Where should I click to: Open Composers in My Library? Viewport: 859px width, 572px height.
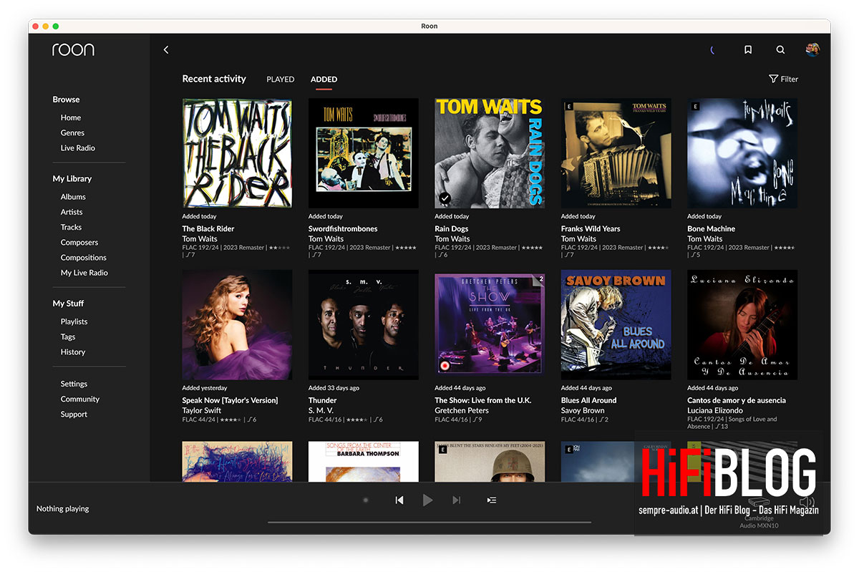(x=79, y=243)
